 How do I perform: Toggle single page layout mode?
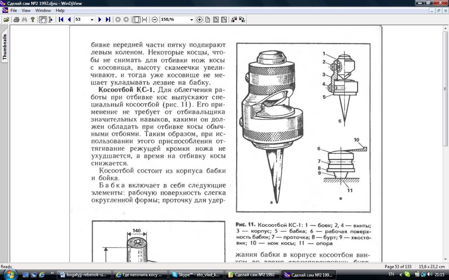(x=136, y=20)
